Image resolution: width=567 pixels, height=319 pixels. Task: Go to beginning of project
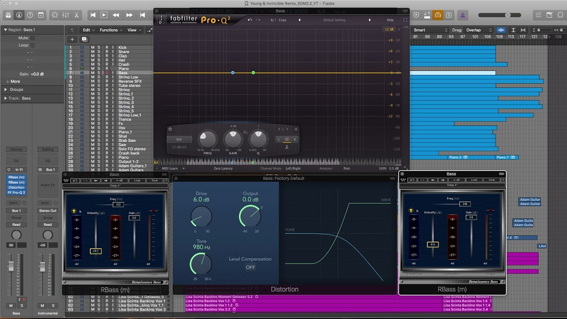(x=93, y=15)
